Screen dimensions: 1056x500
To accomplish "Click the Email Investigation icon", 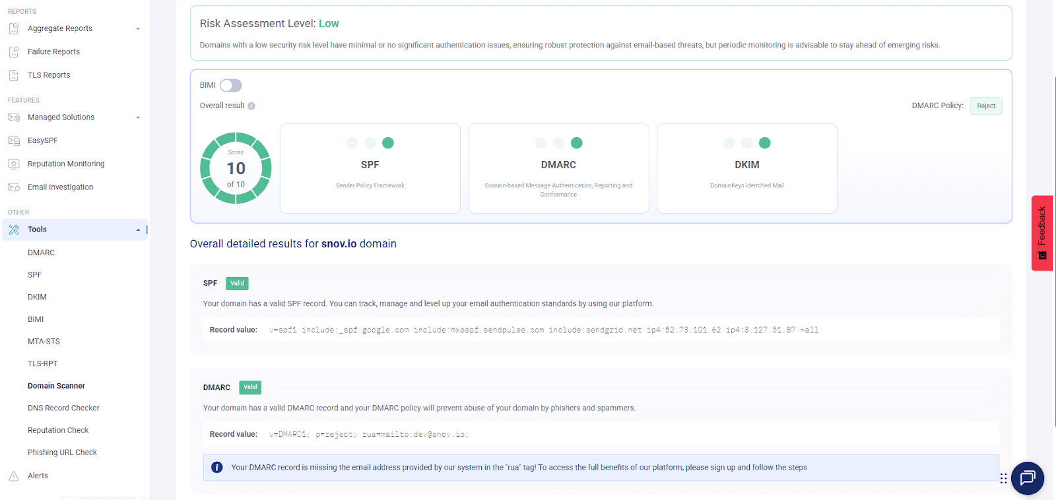I will (x=14, y=187).
